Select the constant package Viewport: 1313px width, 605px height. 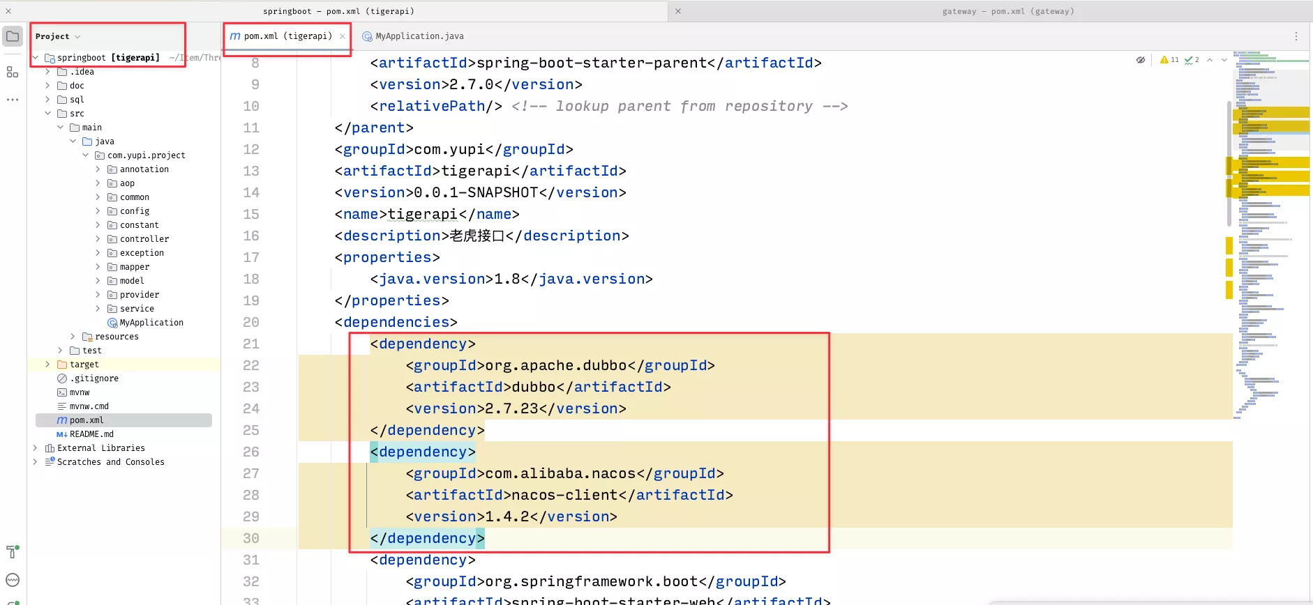coord(139,225)
